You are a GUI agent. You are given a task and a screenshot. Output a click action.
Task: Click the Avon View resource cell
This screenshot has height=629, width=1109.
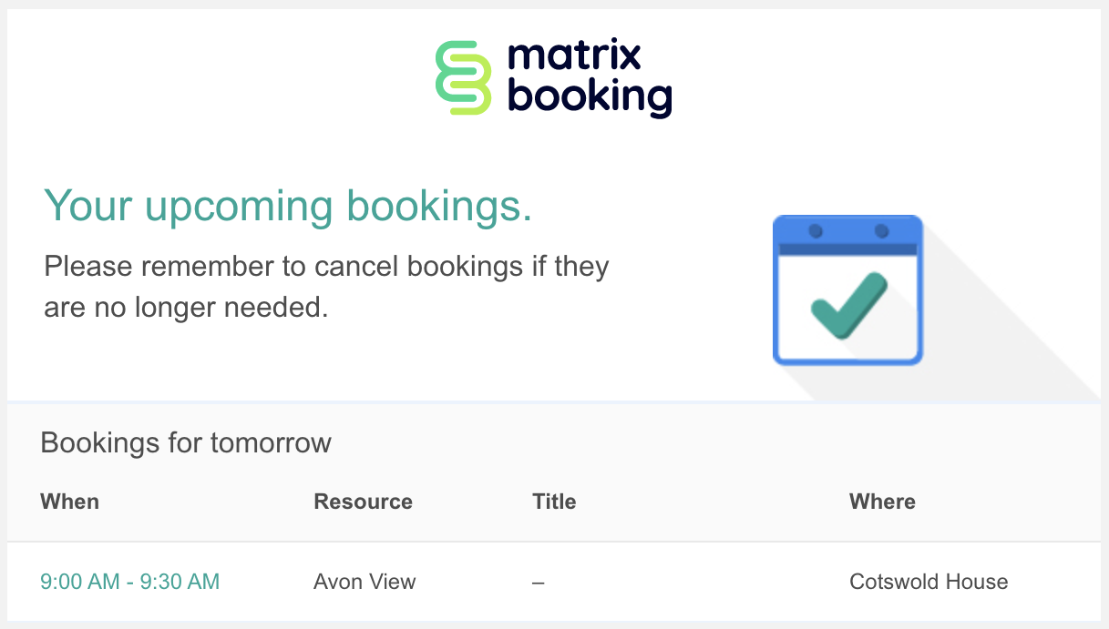365,582
